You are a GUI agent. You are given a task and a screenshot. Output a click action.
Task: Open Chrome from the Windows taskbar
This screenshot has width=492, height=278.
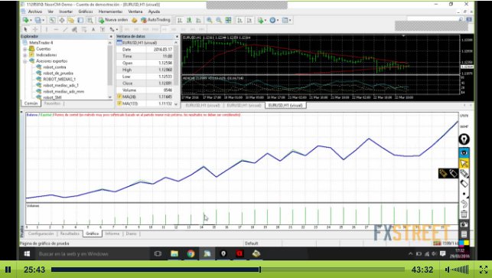pos(191,253)
